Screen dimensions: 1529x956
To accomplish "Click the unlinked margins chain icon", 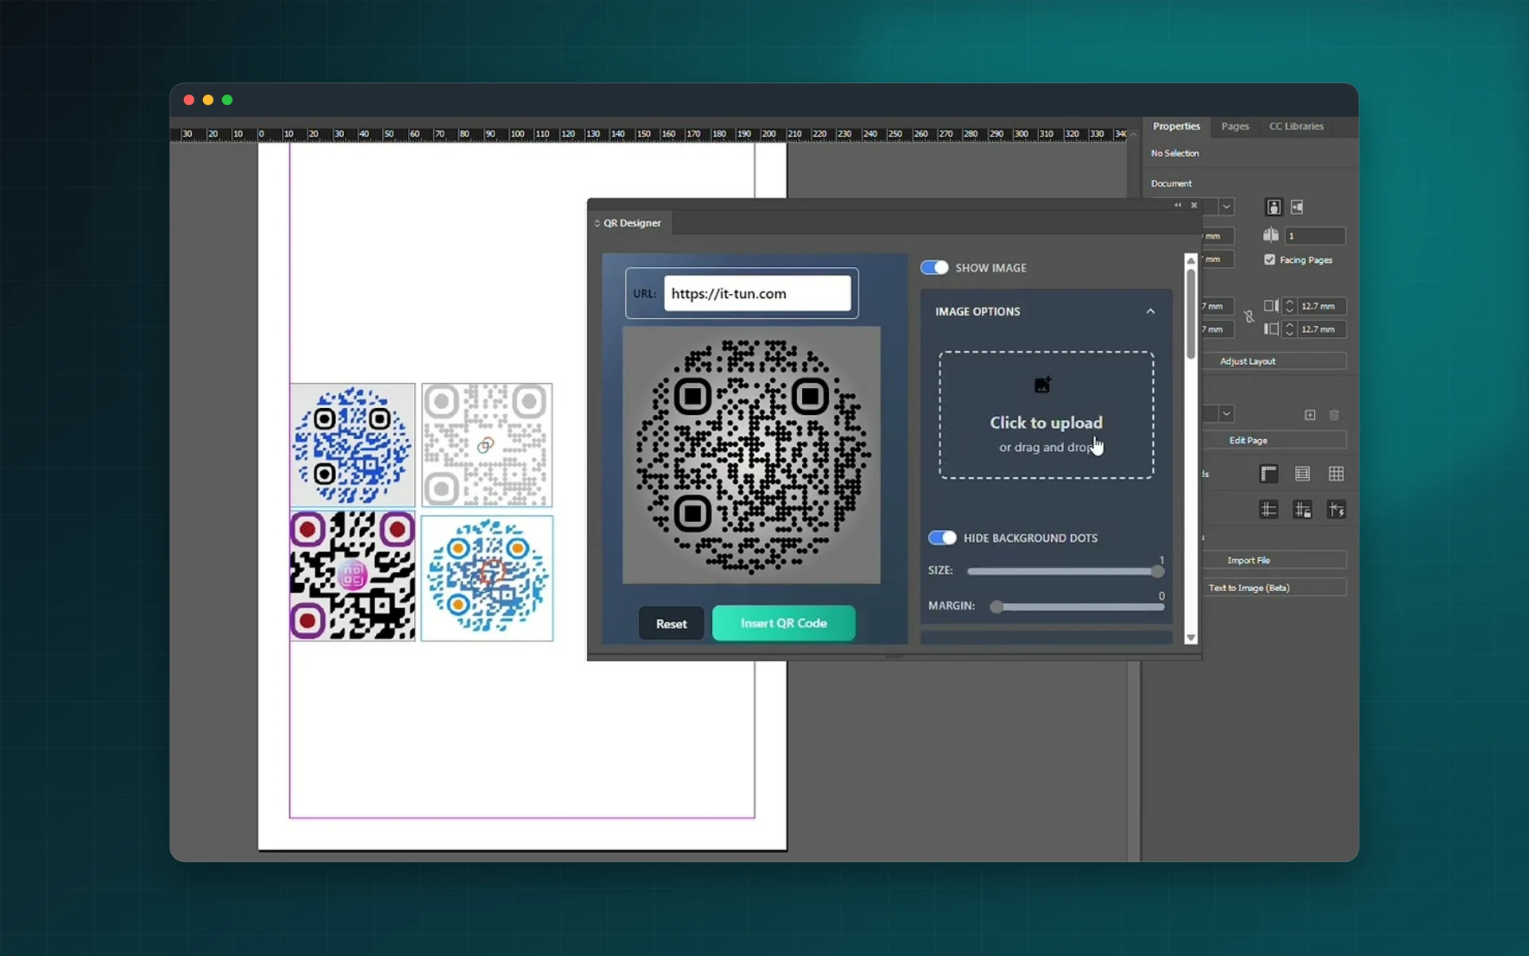I will (1249, 317).
